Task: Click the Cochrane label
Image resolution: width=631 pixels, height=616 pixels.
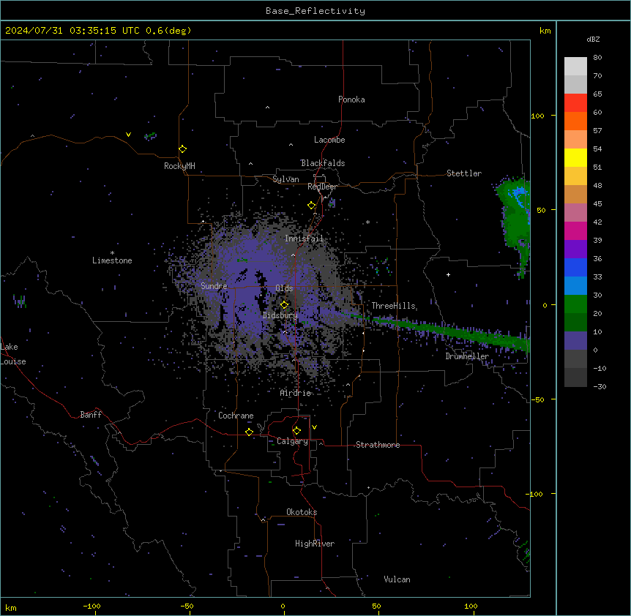Action: 236,416
